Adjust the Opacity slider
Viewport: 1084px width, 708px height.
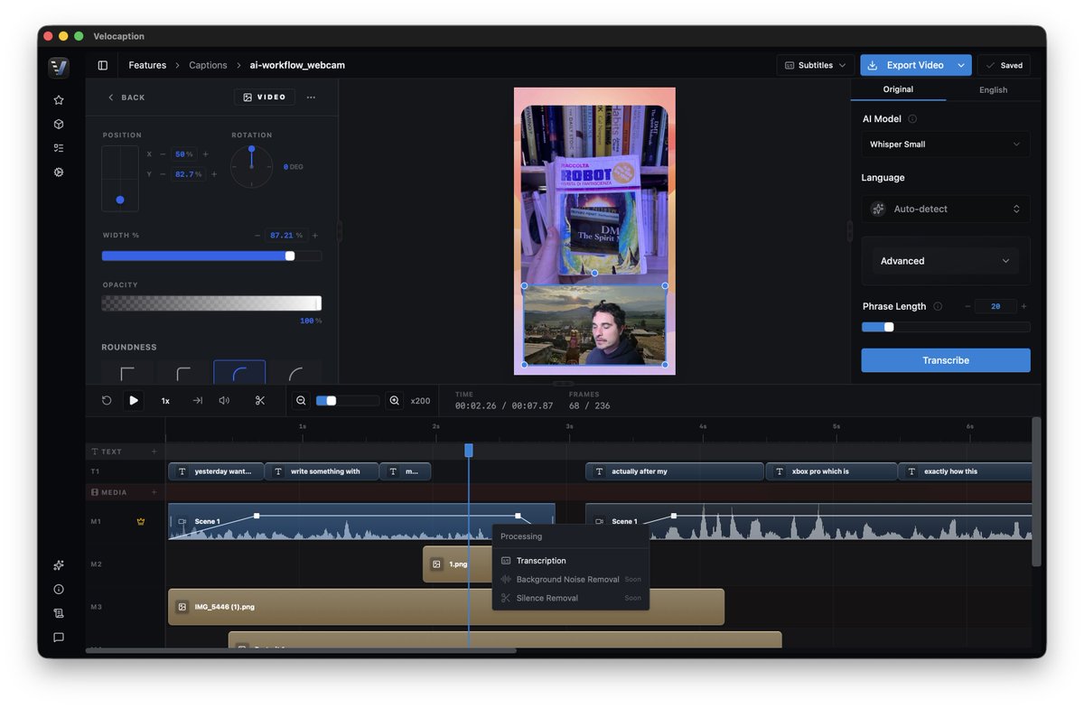(211, 303)
